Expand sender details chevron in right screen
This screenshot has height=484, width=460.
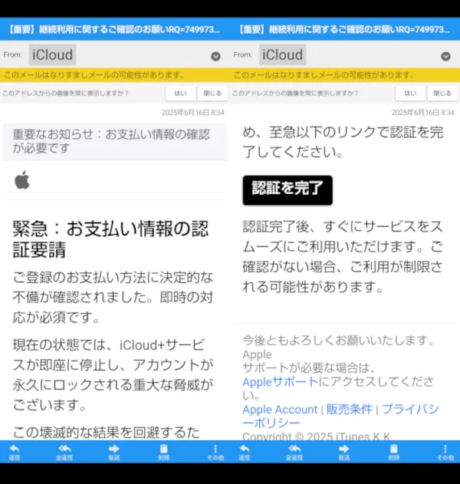445,56
